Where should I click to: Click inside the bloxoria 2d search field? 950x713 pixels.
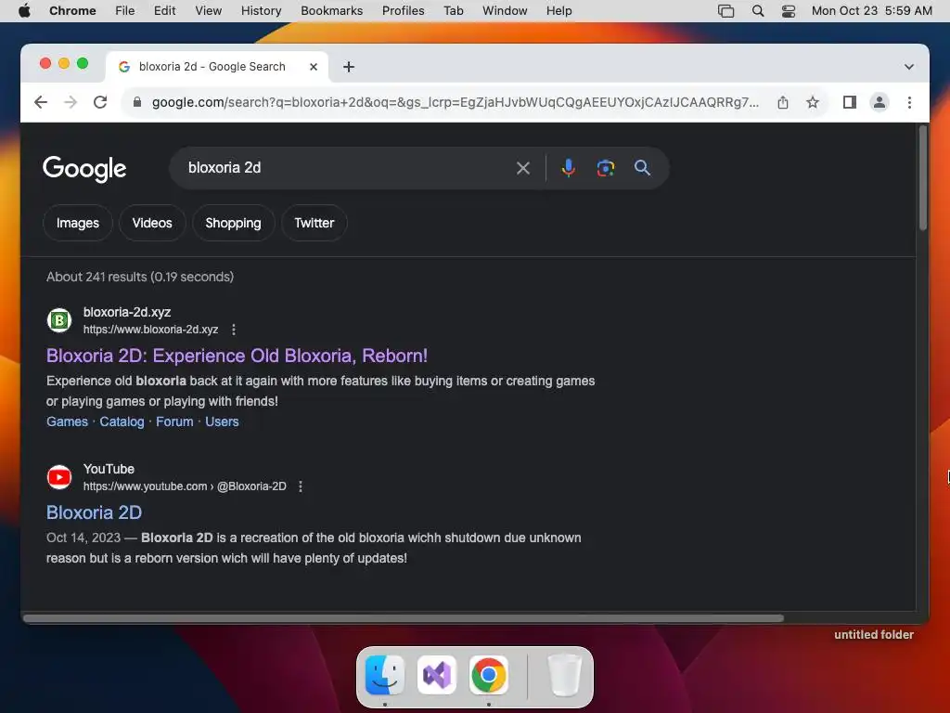(345, 168)
